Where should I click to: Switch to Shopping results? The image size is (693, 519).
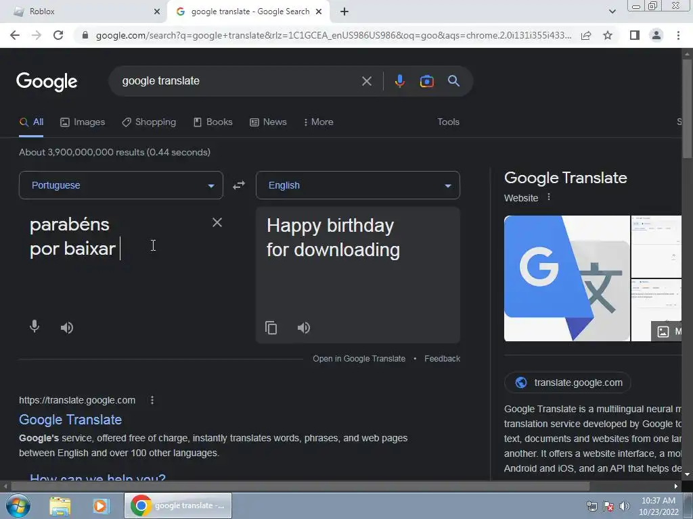point(149,122)
